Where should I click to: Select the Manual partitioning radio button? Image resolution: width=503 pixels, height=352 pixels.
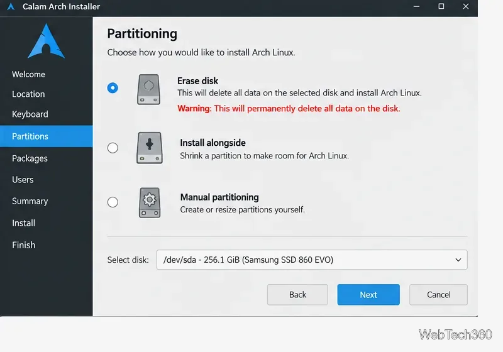tap(113, 202)
